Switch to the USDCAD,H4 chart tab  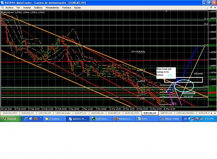[45, 113]
